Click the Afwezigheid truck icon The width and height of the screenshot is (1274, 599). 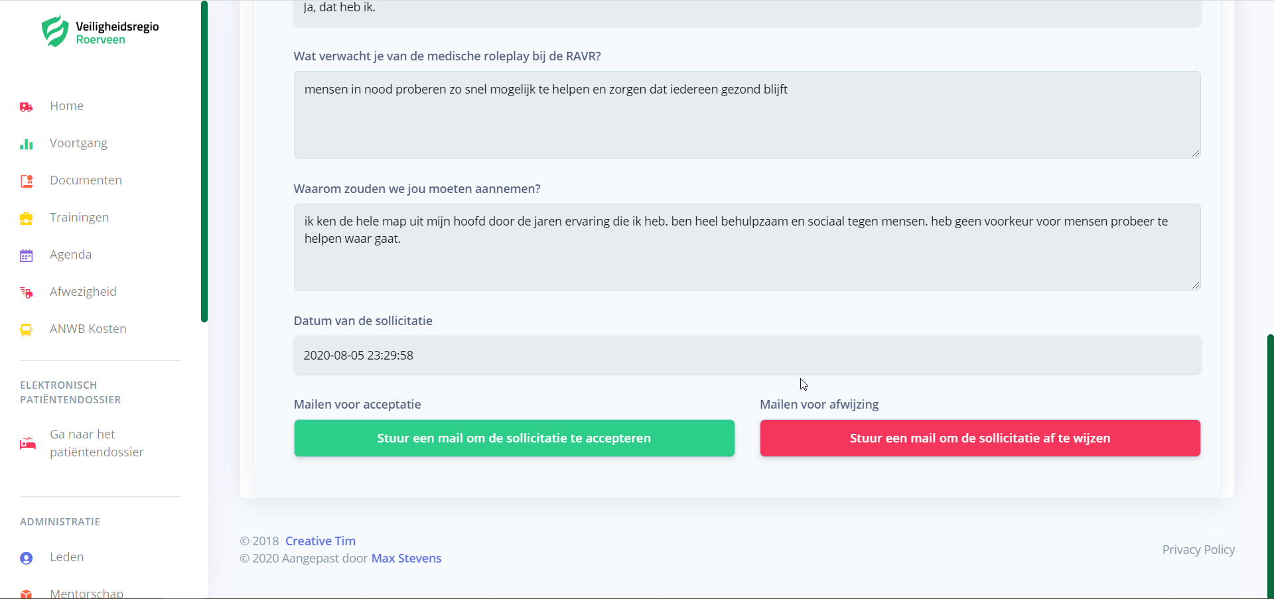(x=27, y=293)
